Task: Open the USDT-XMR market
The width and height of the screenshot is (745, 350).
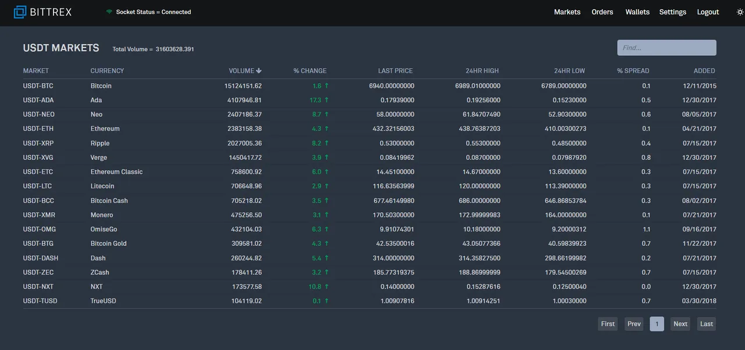Action: [40, 215]
